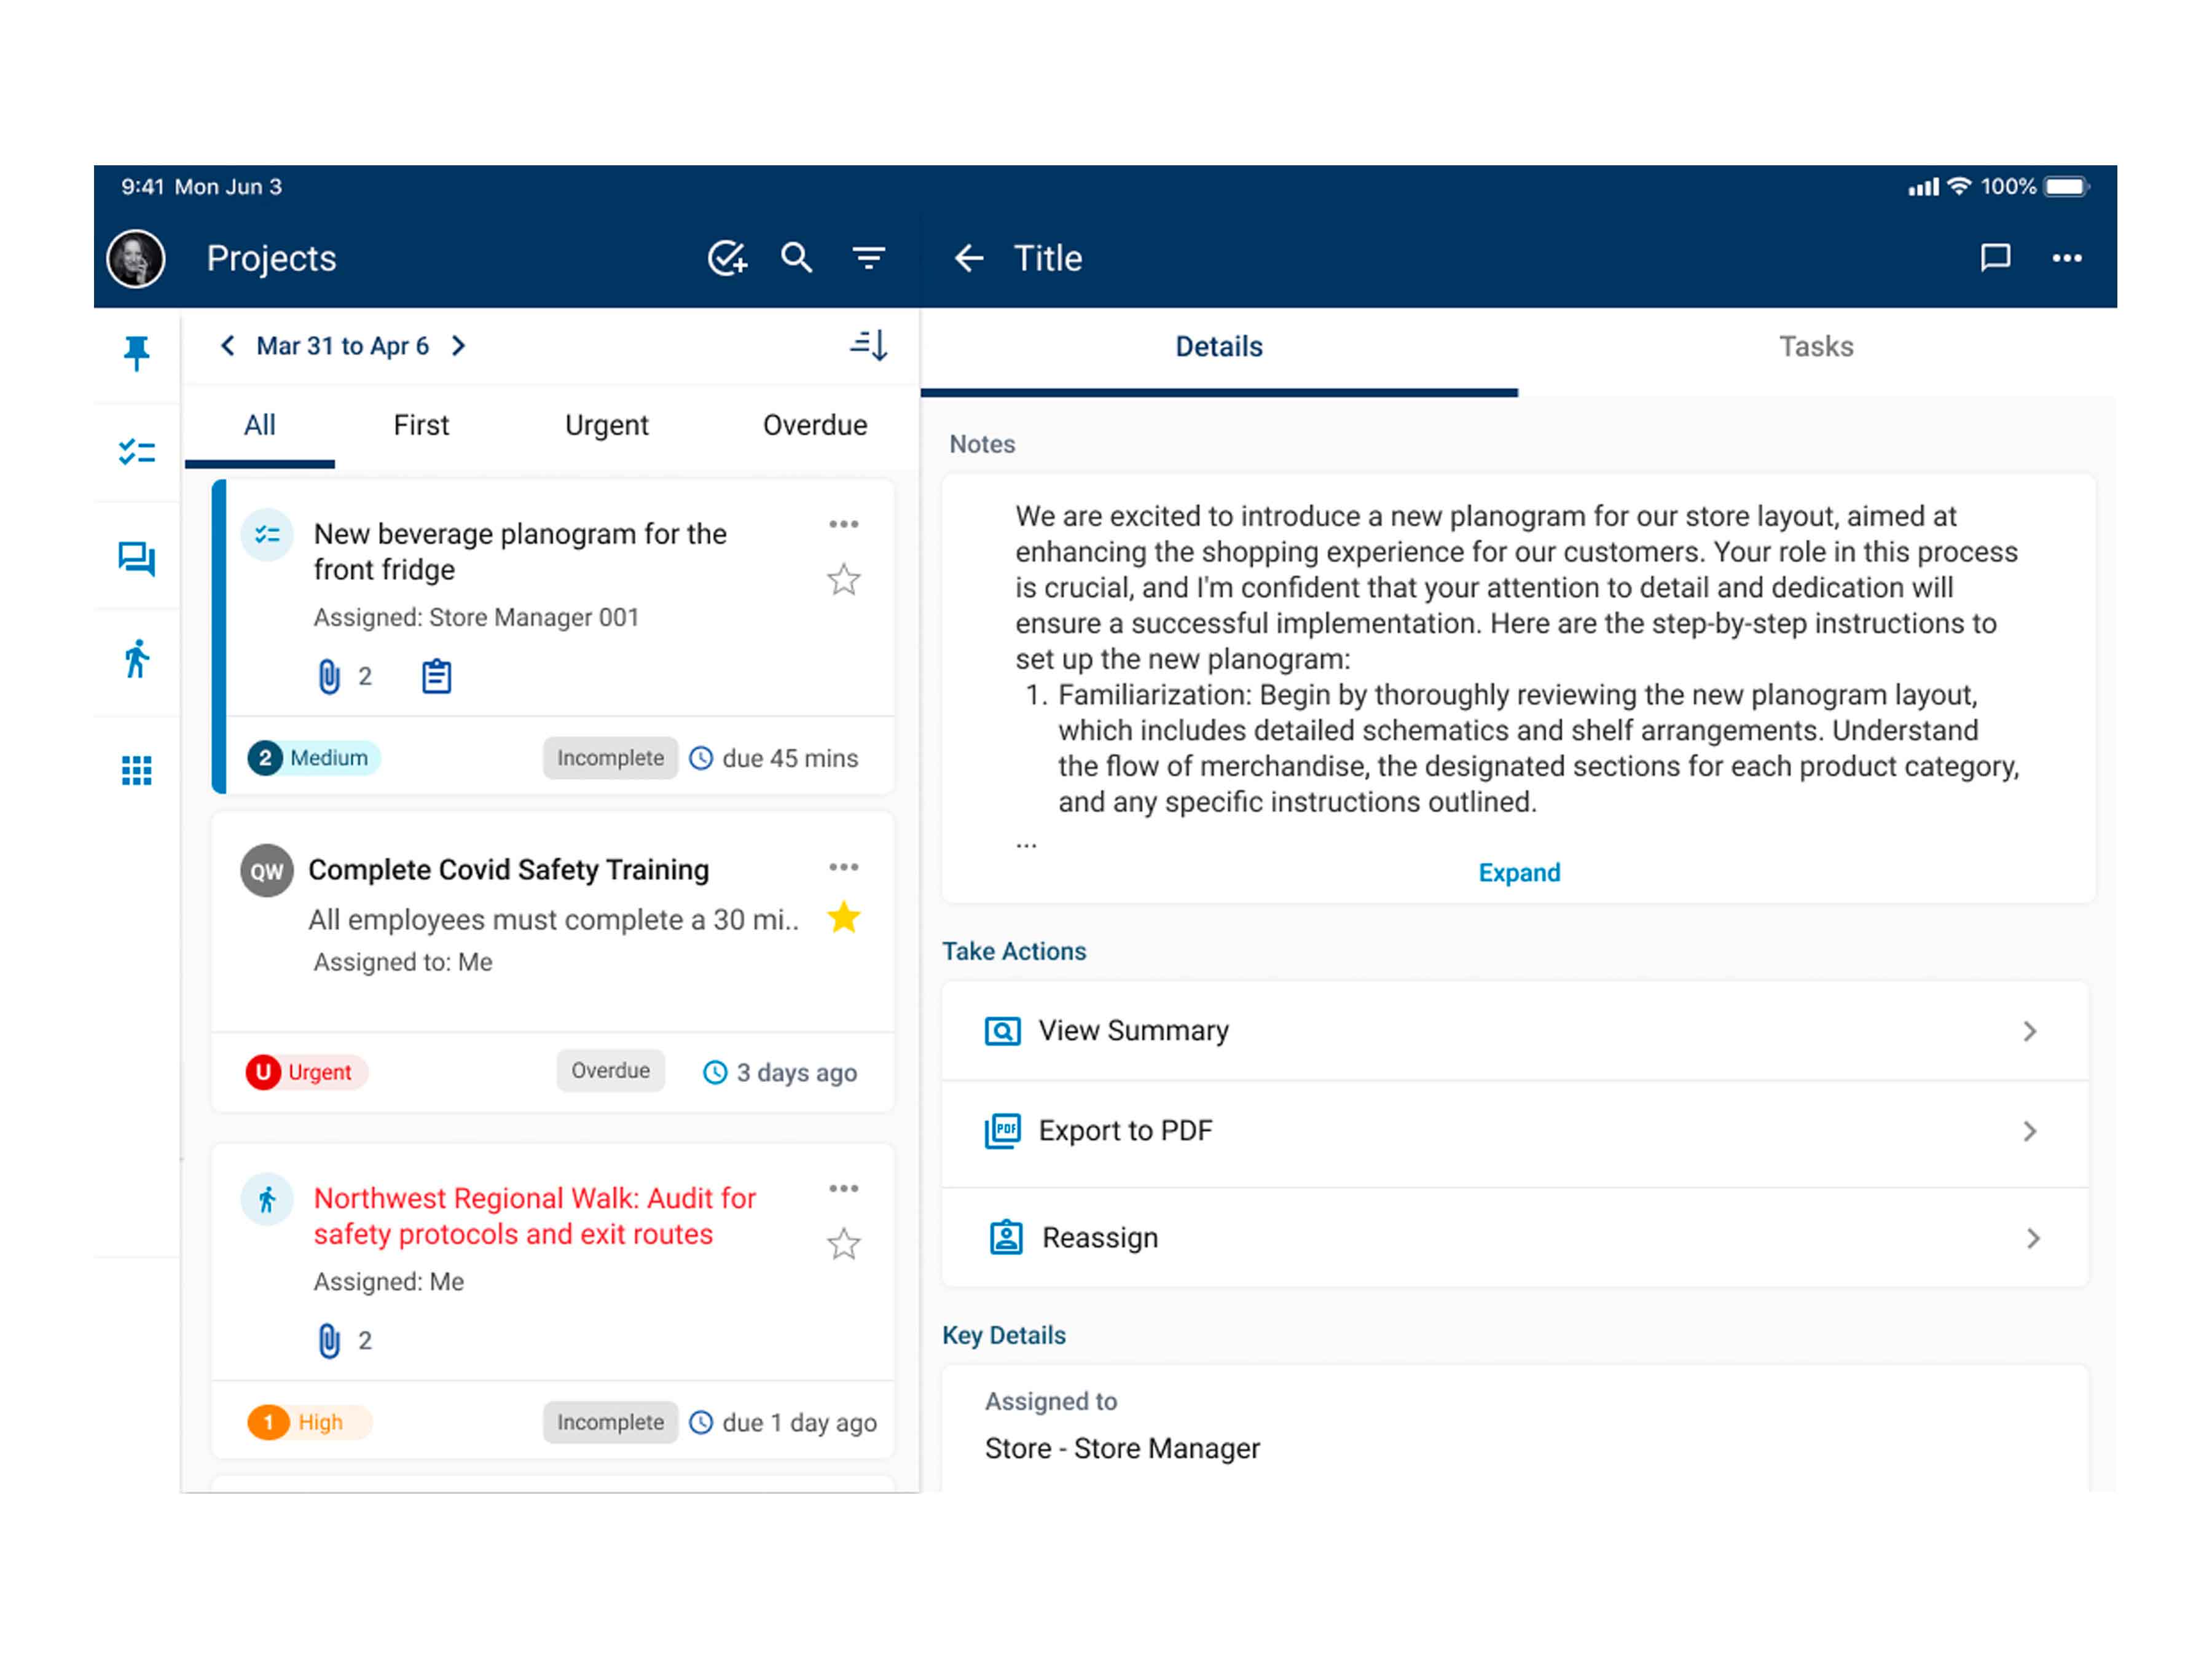Click the user profile avatar
The image size is (2212, 1659).
[136, 258]
